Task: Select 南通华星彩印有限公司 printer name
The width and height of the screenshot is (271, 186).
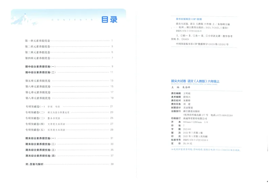Action: coord(195,119)
